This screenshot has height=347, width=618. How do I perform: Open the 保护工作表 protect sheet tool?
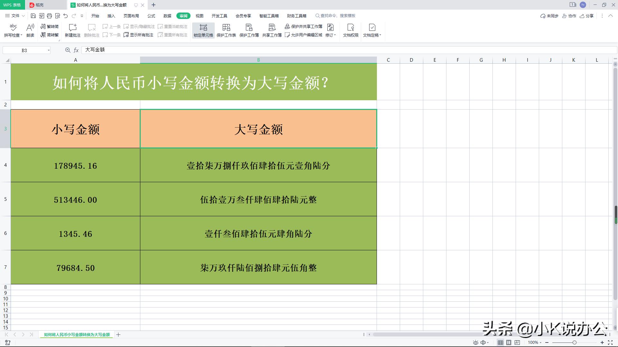(226, 31)
